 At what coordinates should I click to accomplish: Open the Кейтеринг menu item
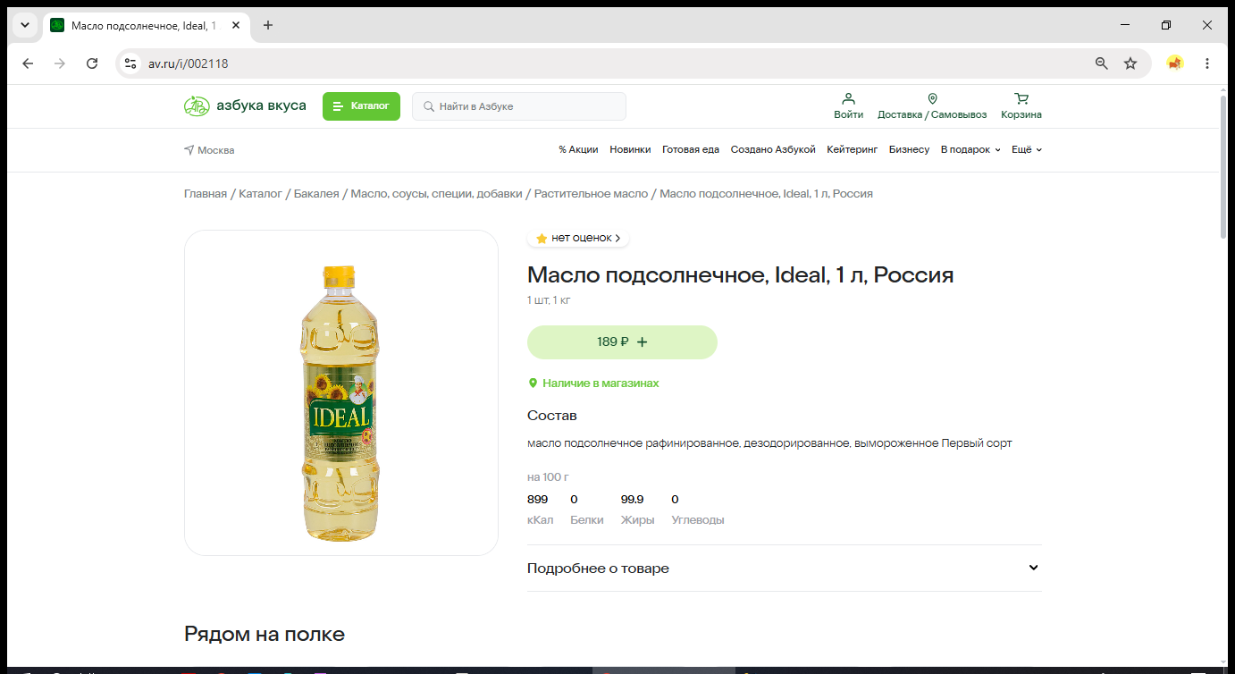pyautogui.click(x=853, y=150)
